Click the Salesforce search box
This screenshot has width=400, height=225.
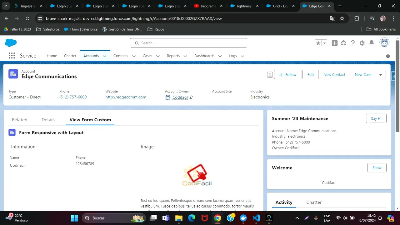point(188,43)
